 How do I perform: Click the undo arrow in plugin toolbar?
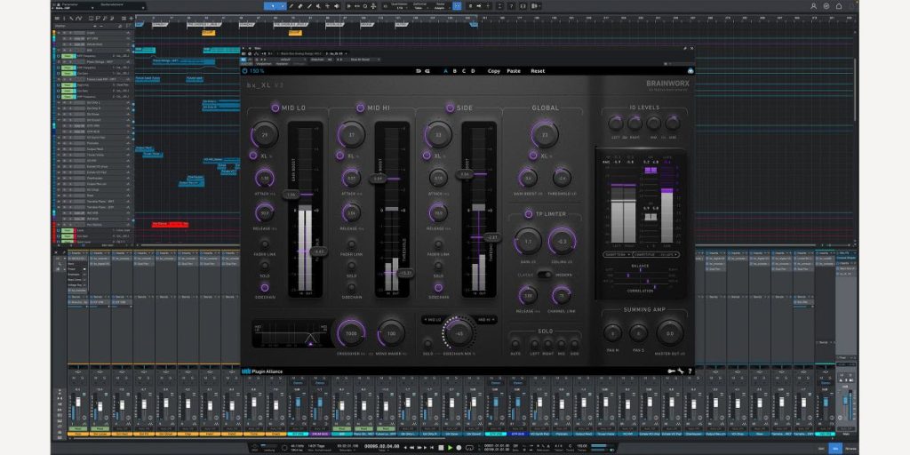pyautogui.click(x=418, y=70)
